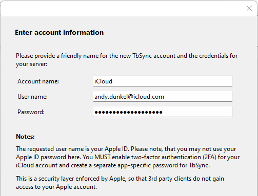Click the Account name field containing iCloud
258x196 pixels.
(163, 81)
